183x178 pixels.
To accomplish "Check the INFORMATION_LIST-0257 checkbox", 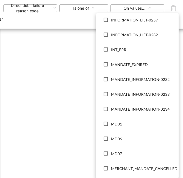I will coord(106,20).
